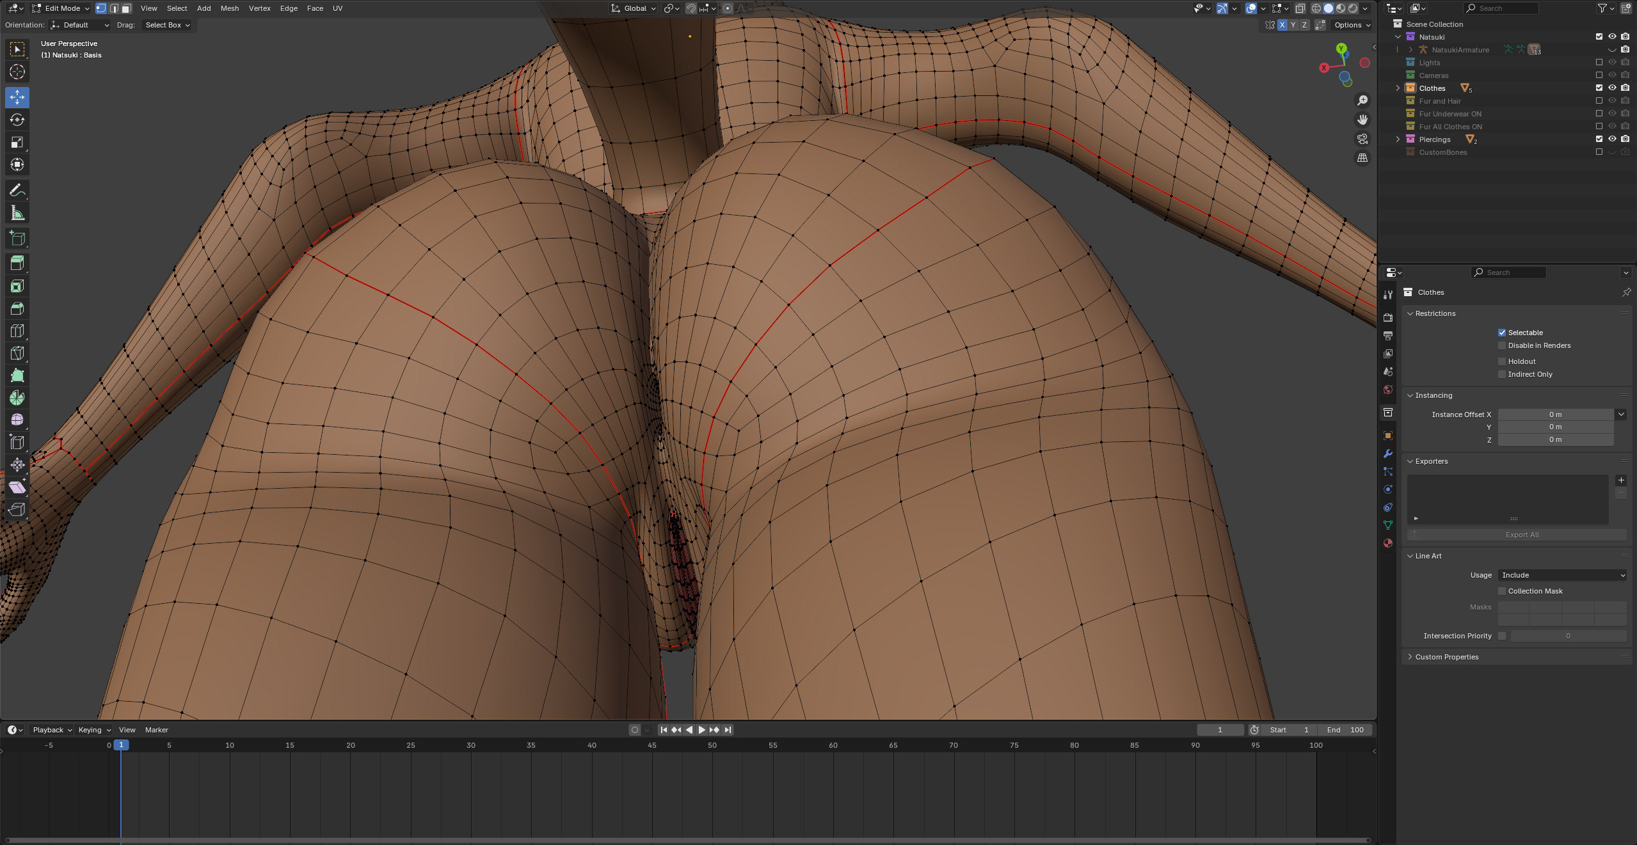Image resolution: width=1637 pixels, height=845 pixels.
Task: Select the 3D Cursor tool
Action: [x=17, y=72]
